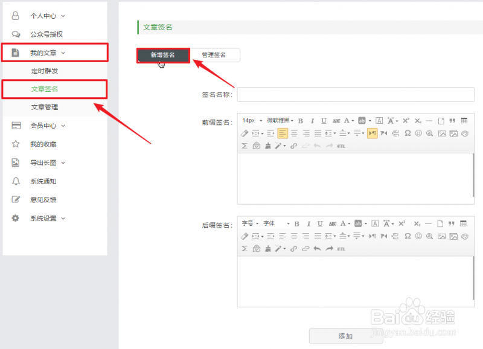Toggle bold formatting in prefix signature editor
The image size is (483, 349).
coord(300,121)
